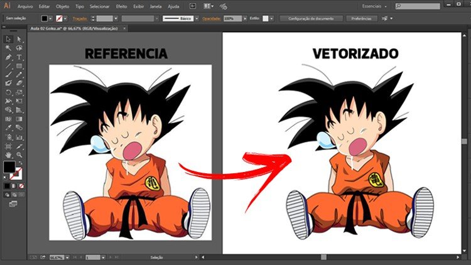Enable Draw Inside mode
Viewport: 471px width, 265px height.
point(21,195)
